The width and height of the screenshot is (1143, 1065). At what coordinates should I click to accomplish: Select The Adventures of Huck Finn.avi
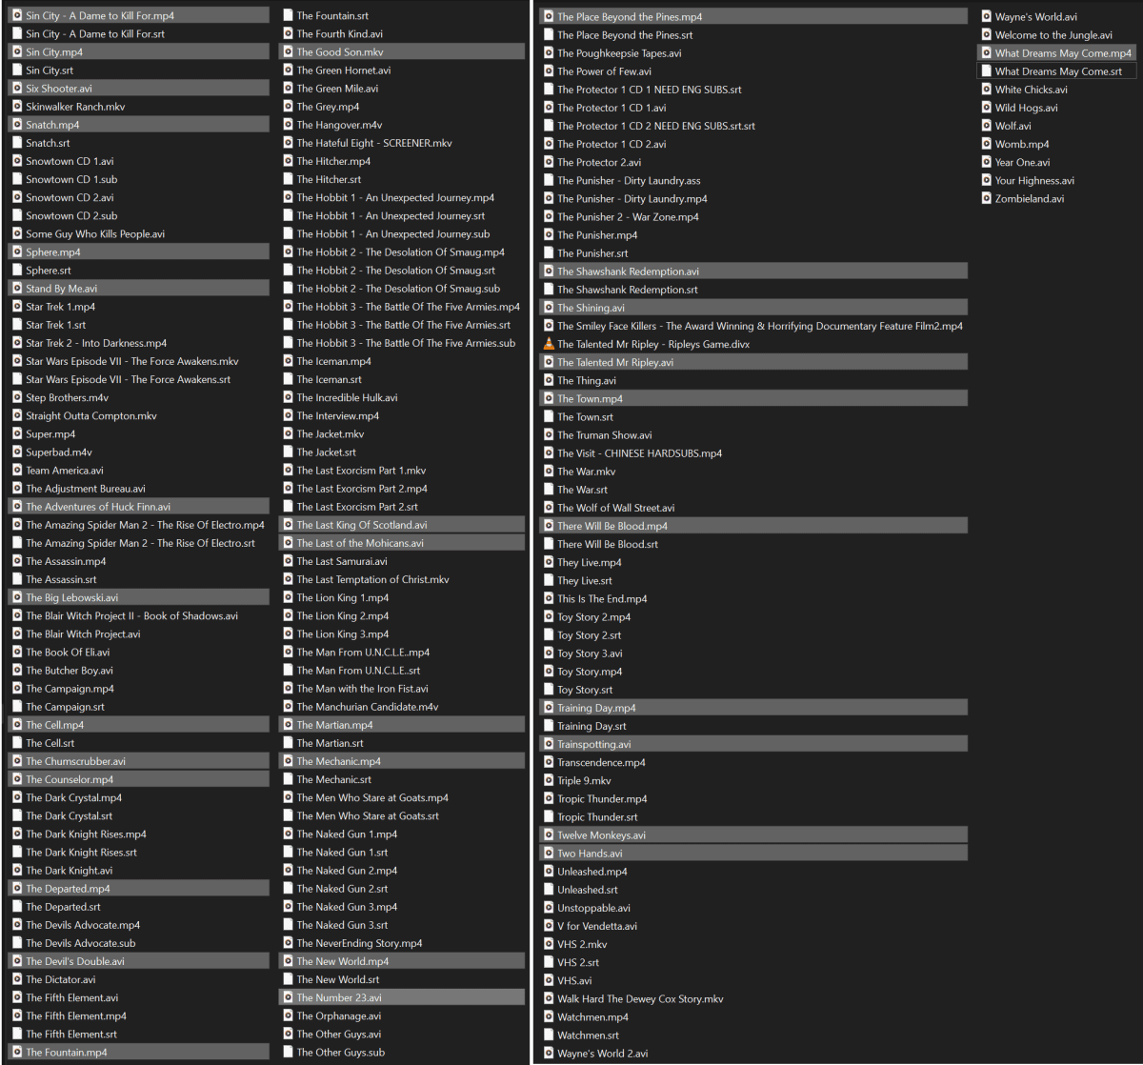pos(139,507)
